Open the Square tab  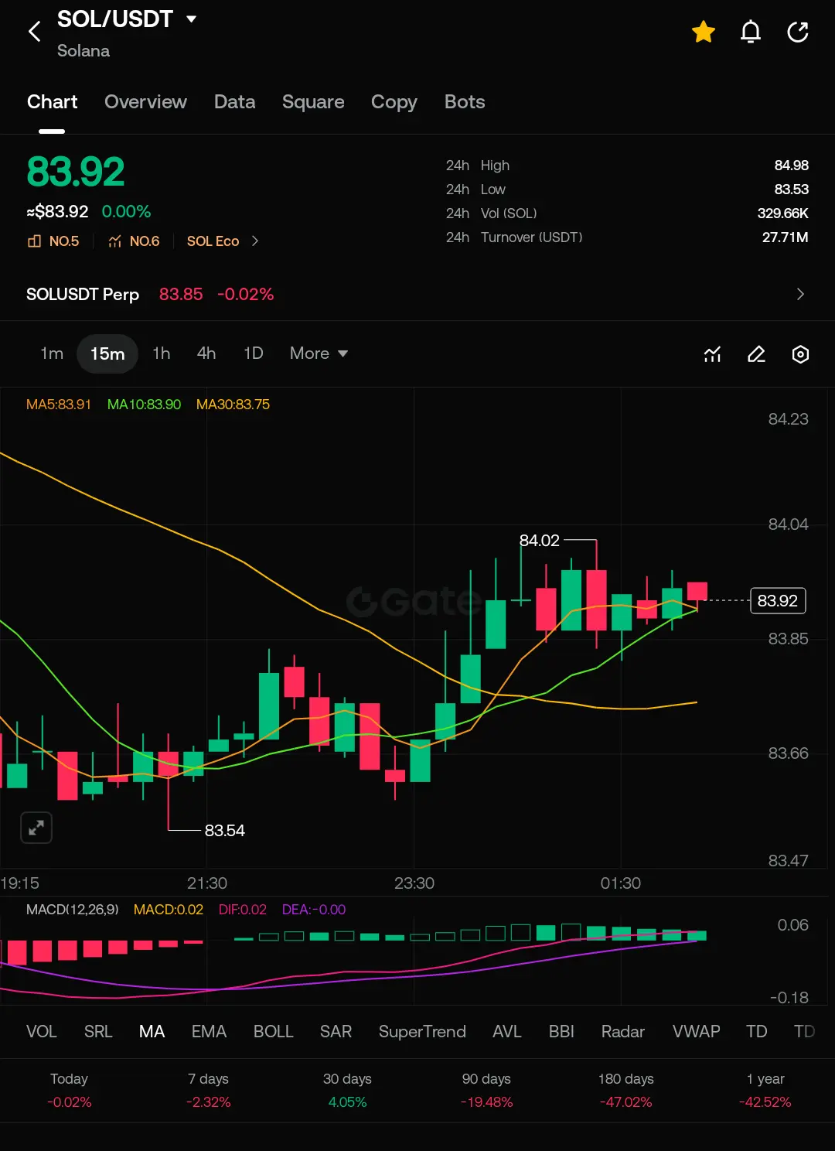(x=313, y=102)
